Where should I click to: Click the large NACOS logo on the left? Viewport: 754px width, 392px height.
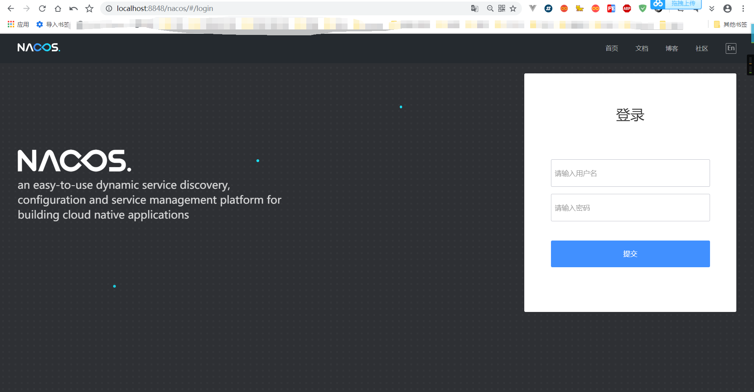click(x=75, y=160)
